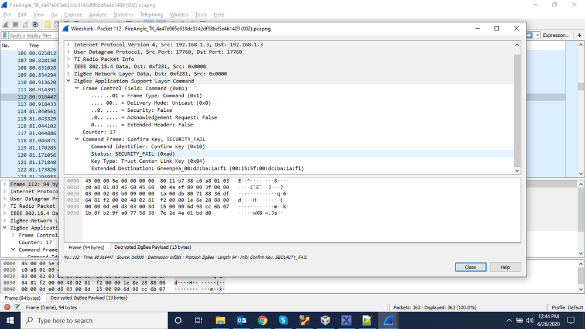
Task: Expand Internet Protocol Version 4 row in dialog
Action: (69, 44)
